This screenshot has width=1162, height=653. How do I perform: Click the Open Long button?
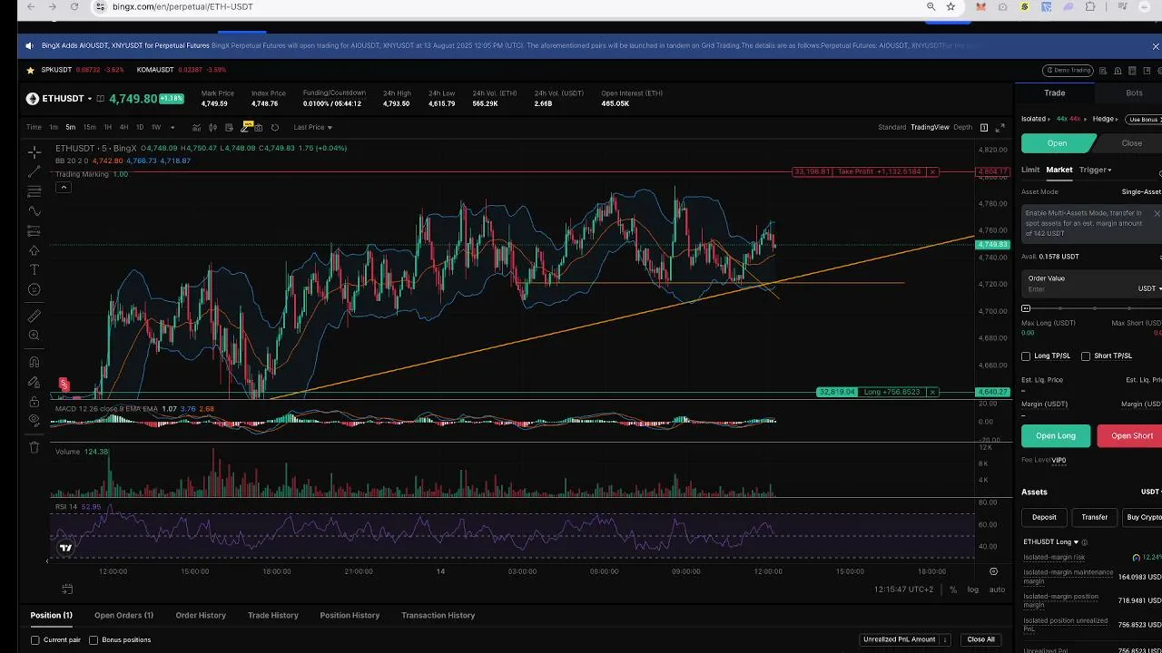1056,435
